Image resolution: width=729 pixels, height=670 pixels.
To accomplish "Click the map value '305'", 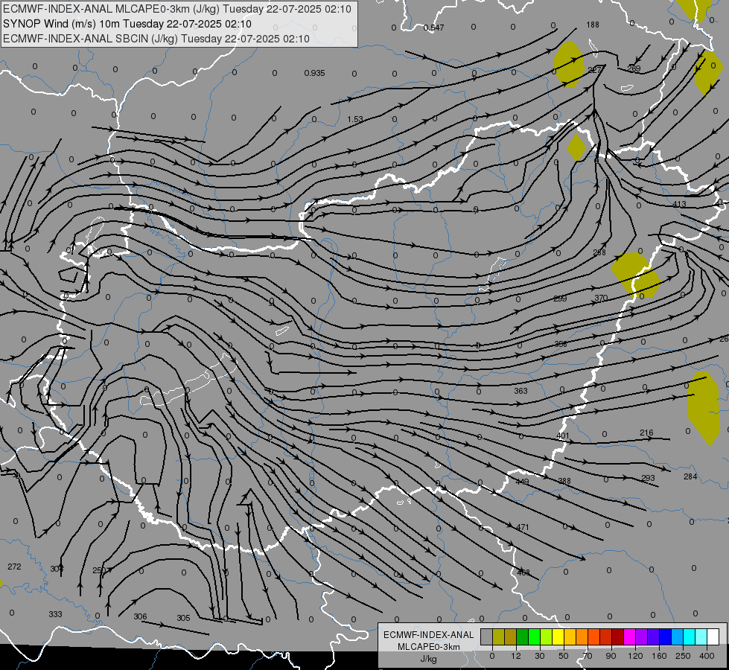I will tap(183, 618).
